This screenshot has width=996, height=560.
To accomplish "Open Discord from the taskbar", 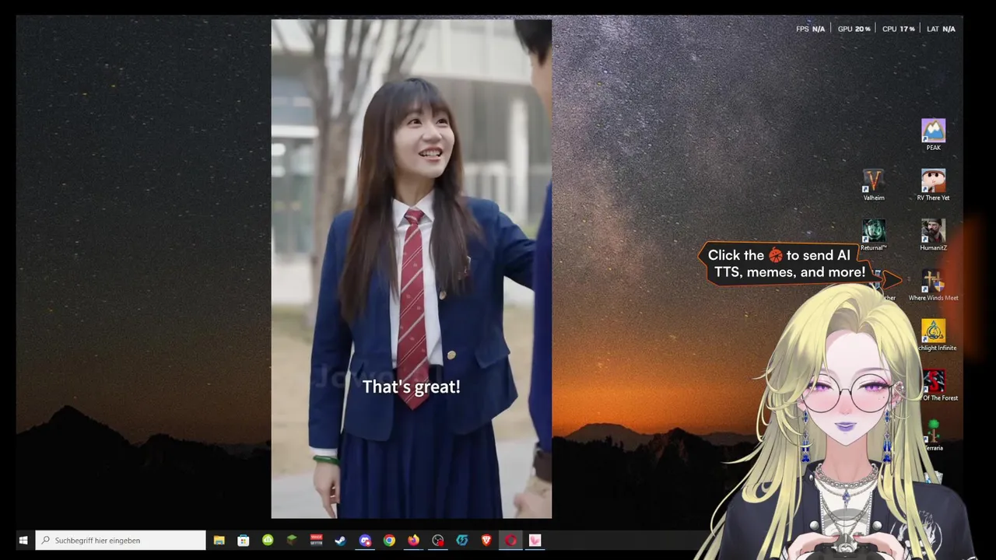I will [x=365, y=540].
